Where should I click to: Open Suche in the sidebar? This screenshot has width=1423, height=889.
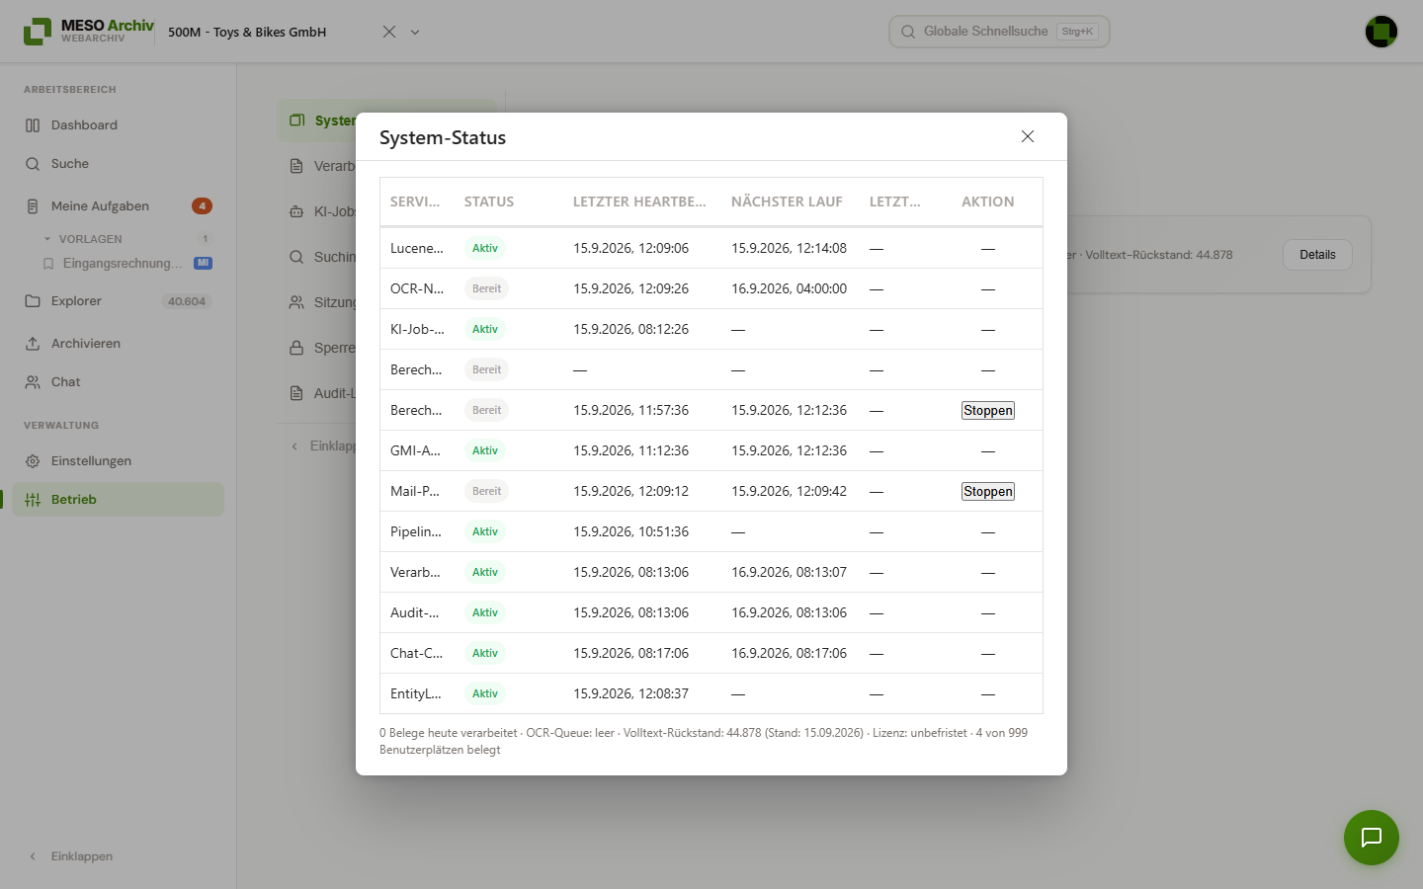click(119, 164)
